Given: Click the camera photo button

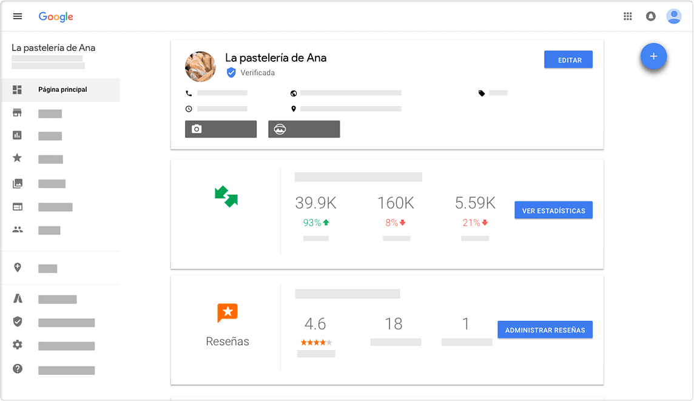Looking at the screenshot, I should (x=220, y=129).
